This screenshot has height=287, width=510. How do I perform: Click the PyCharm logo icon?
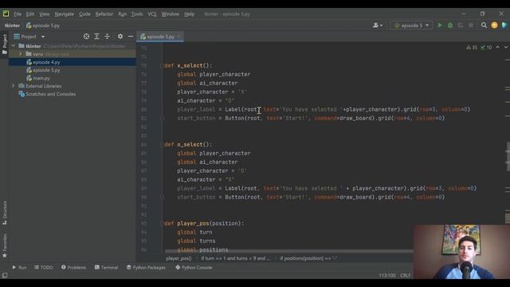point(6,14)
